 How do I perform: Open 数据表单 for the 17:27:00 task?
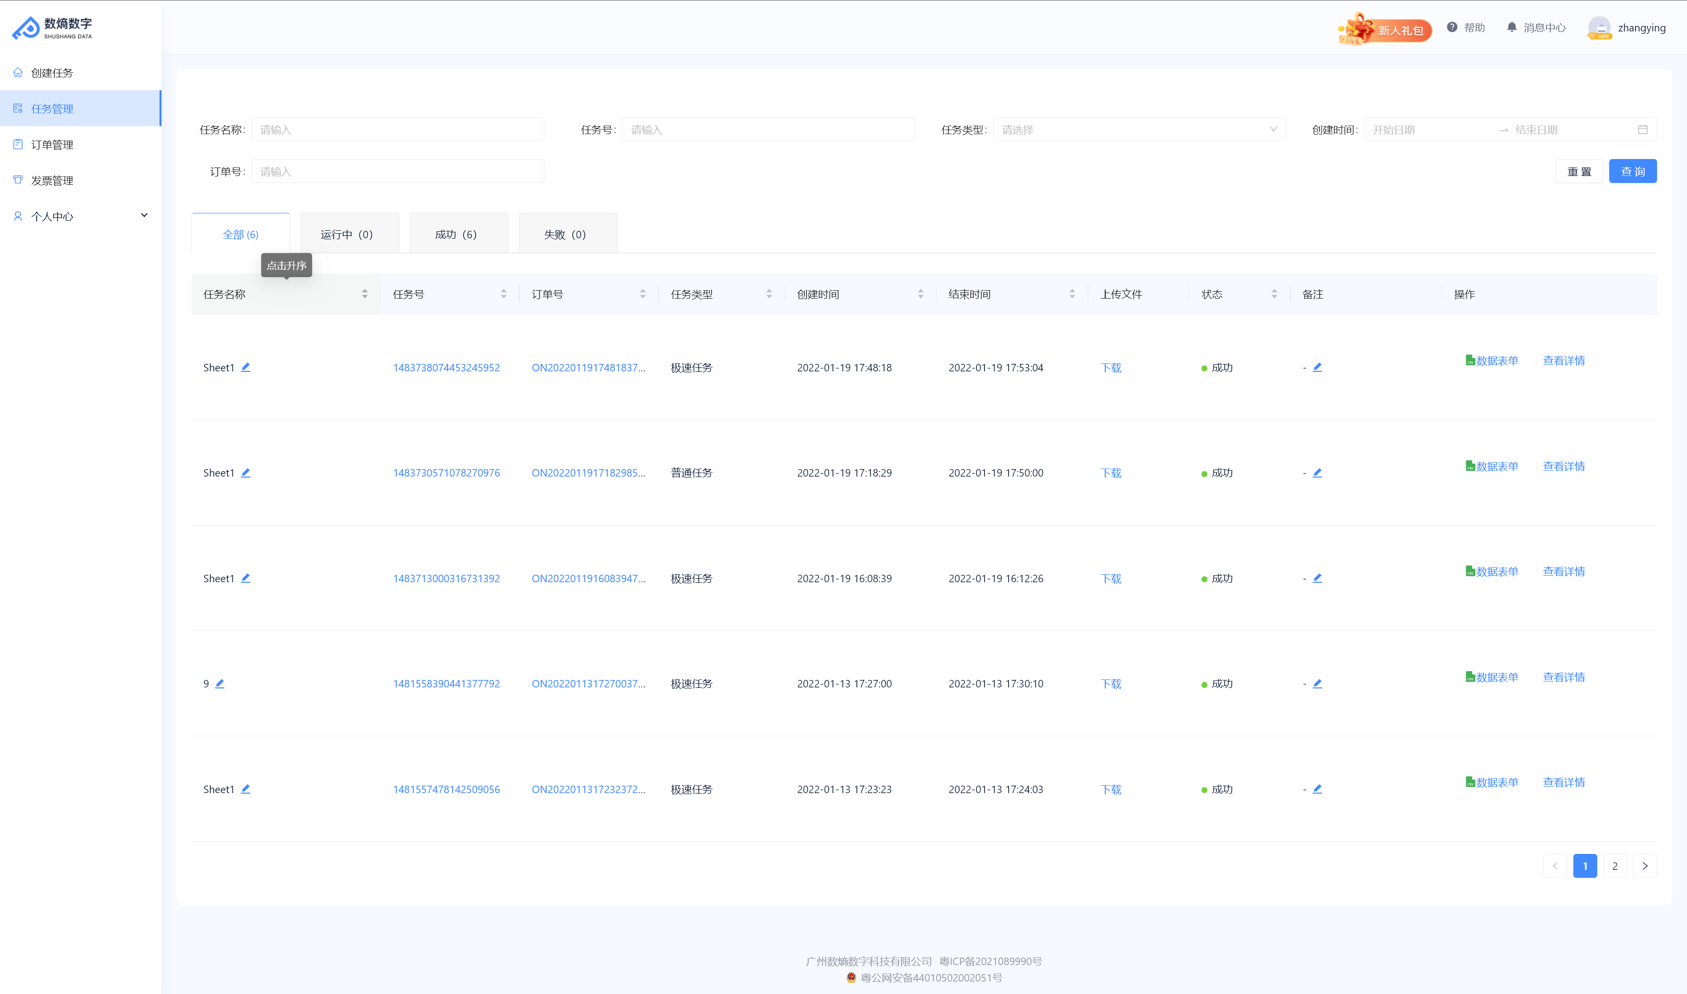(1492, 677)
